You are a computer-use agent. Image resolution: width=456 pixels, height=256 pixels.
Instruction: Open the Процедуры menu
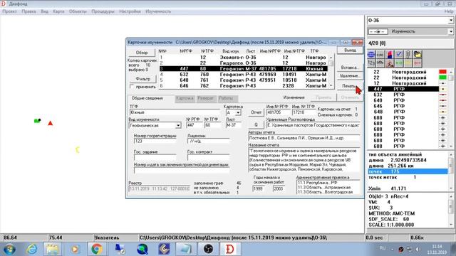pyautogui.click(x=103, y=11)
